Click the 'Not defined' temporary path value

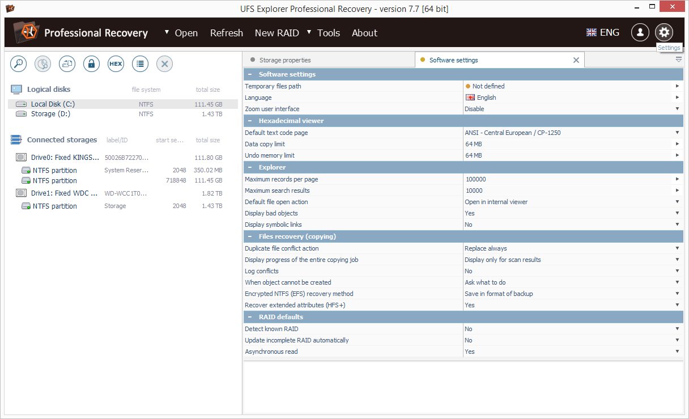[488, 86]
